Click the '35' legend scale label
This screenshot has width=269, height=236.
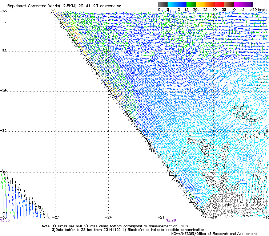point(224,10)
